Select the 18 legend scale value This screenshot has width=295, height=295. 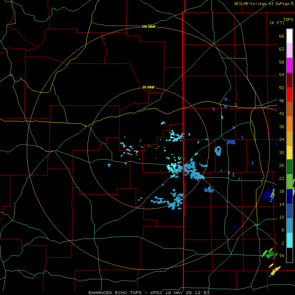pyautogui.click(x=282, y=191)
